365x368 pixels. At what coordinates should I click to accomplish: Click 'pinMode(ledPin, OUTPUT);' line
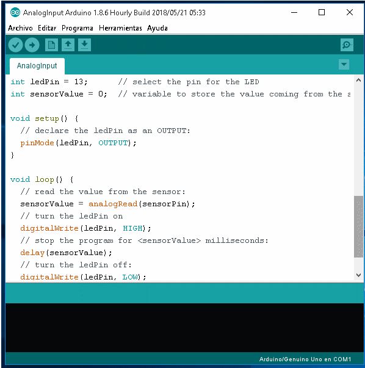click(78, 143)
